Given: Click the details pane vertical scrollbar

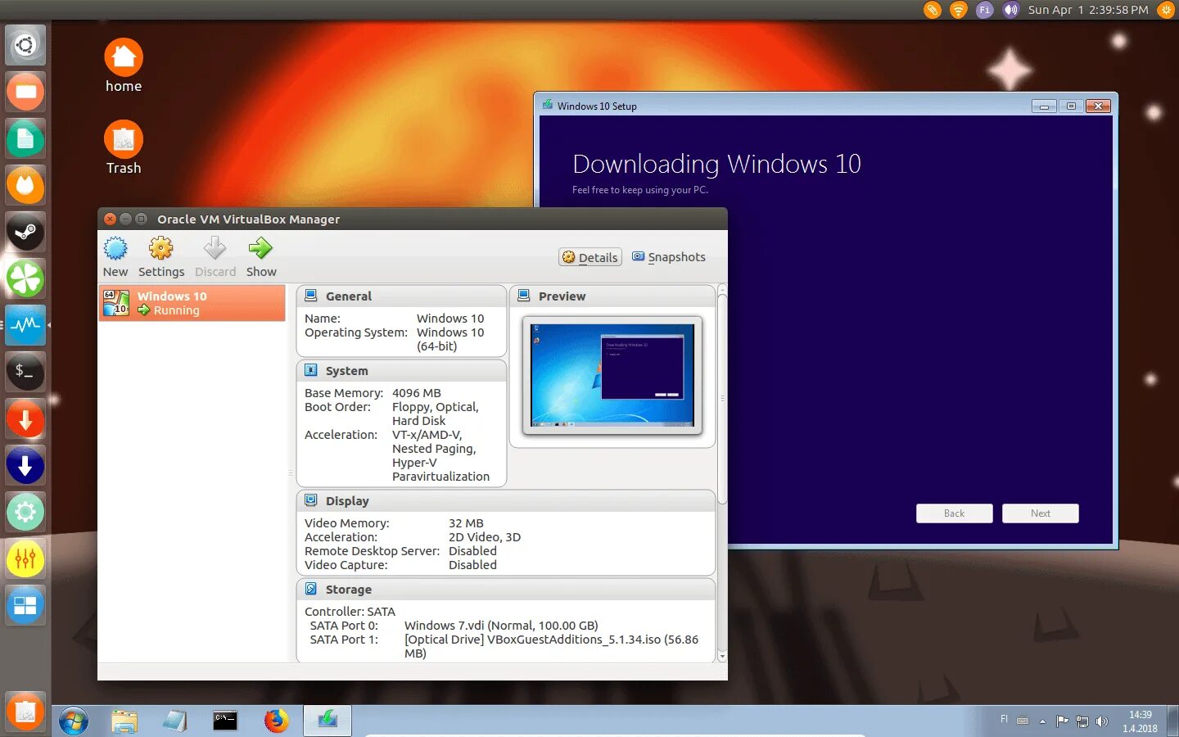Looking at the screenshot, I should click(x=722, y=400).
